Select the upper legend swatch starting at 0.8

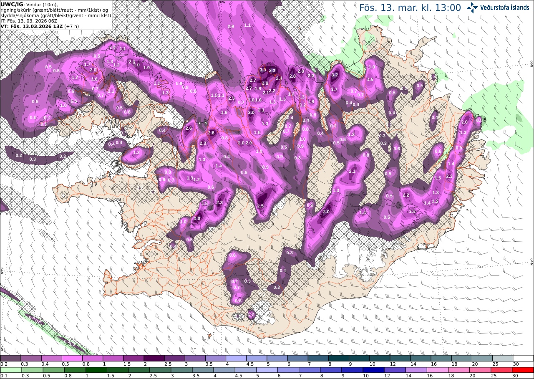point(92,358)
